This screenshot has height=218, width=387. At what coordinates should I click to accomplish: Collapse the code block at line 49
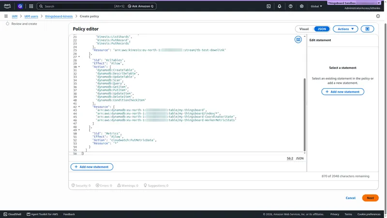(79, 130)
